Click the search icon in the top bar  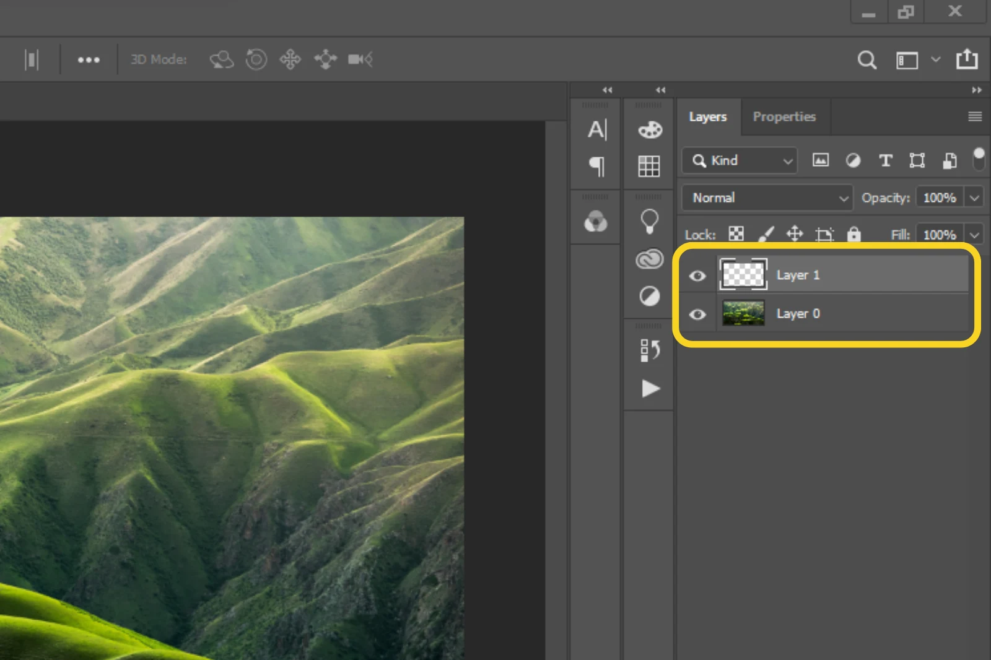[867, 60]
